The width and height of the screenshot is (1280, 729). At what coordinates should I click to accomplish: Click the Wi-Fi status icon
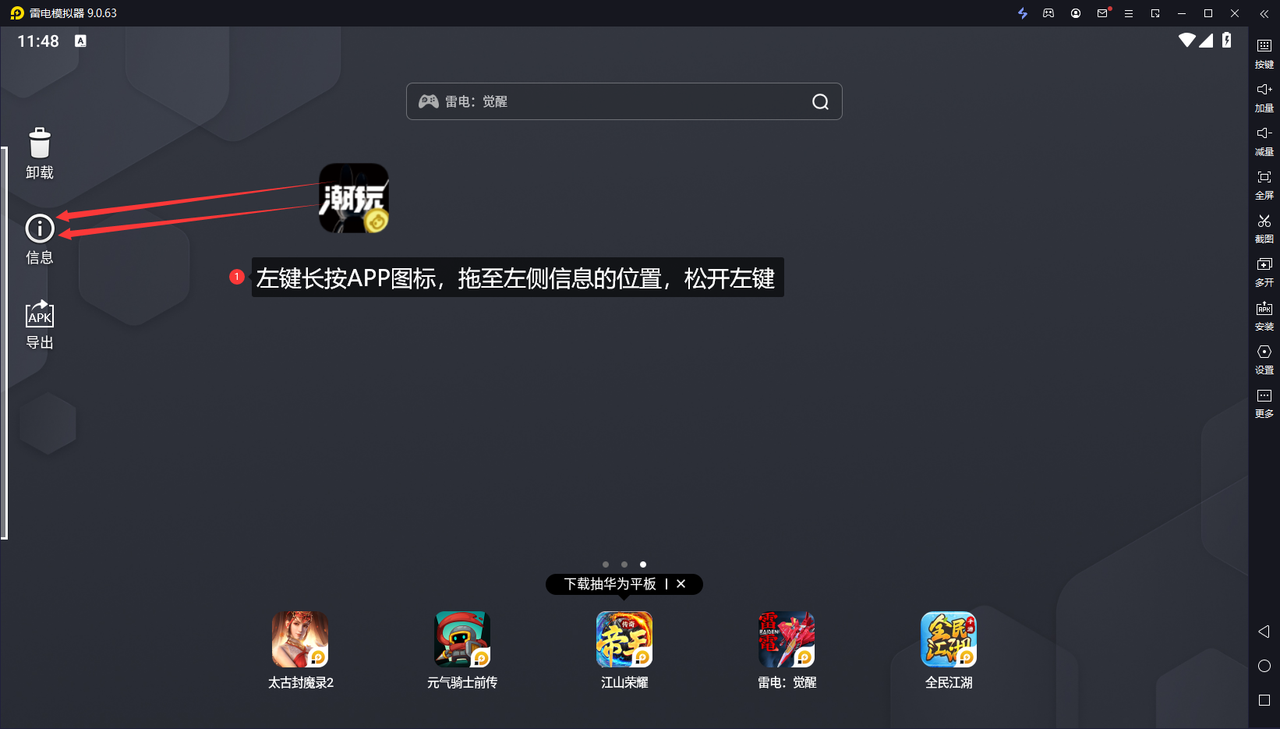pyautogui.click(x=1187, y=41)
